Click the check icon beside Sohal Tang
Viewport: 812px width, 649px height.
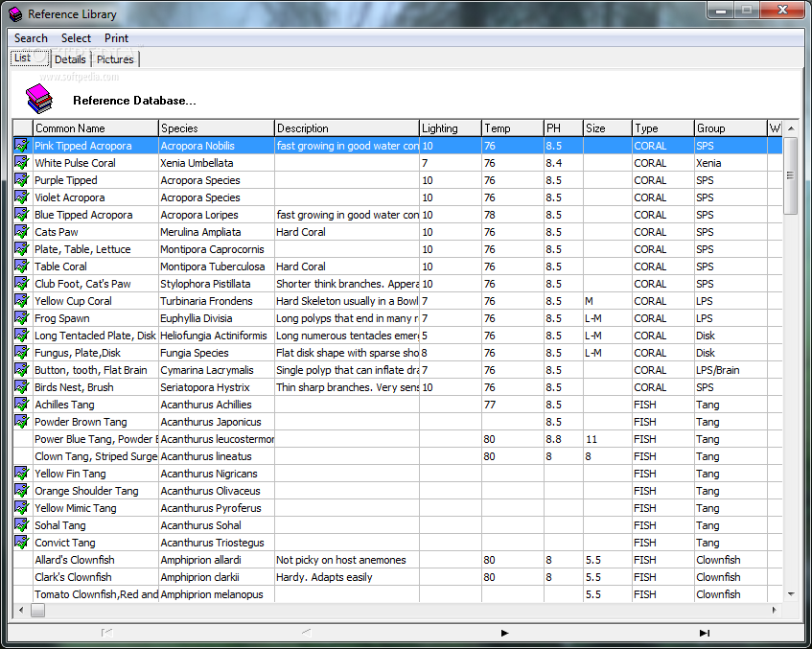tap(22, 525)
